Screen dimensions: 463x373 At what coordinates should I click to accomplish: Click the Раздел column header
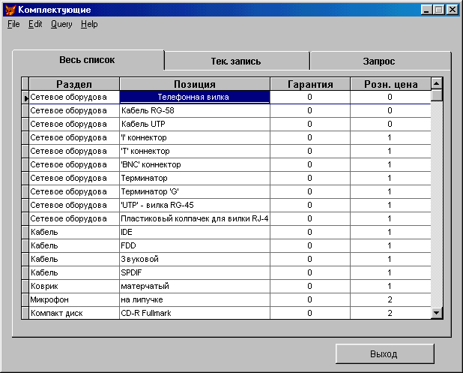click(x=74, y=84)
